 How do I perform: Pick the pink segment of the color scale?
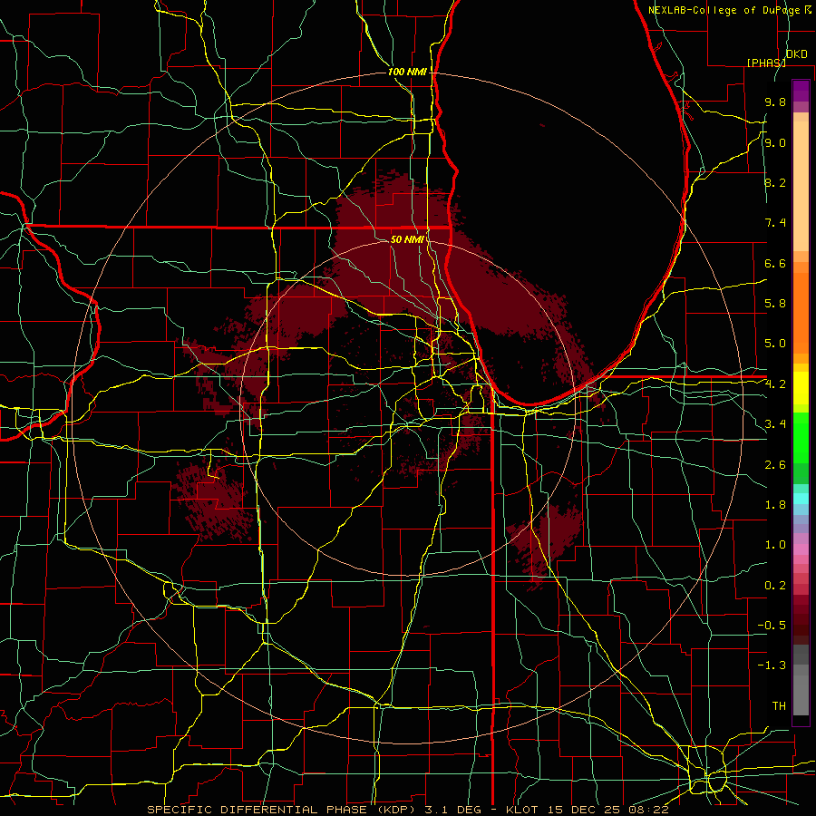click(x=801, y=549)
